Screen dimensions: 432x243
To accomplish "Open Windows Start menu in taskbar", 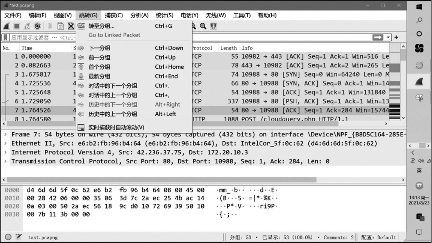I will pyautogui.click(x=419, y=7).
